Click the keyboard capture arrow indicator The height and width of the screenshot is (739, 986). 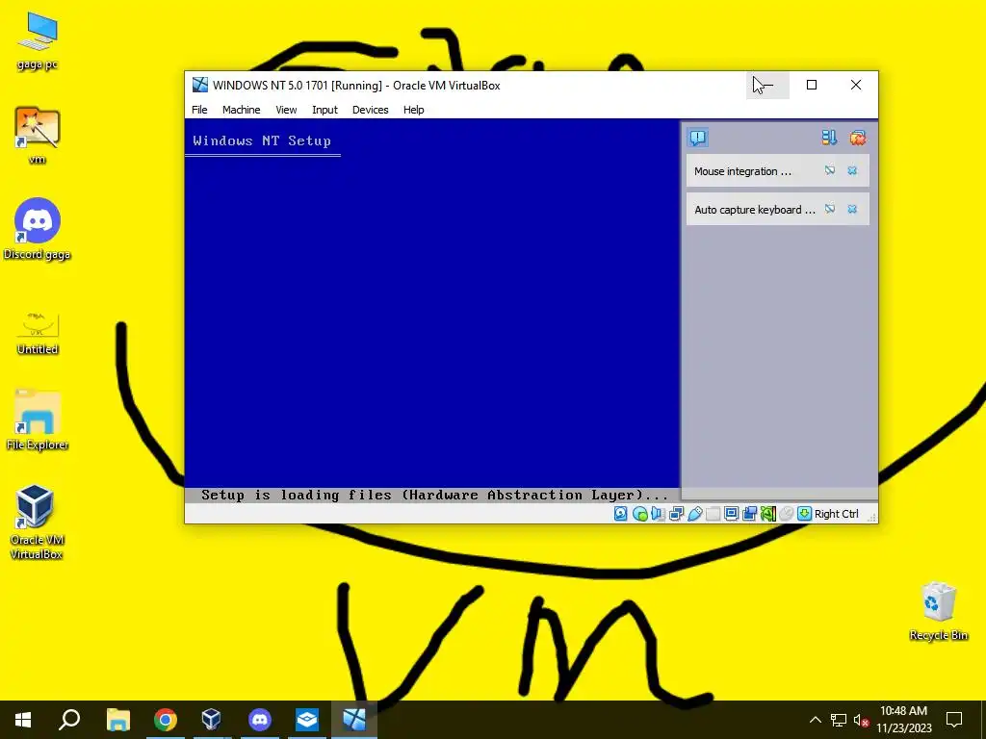coord(804,514)
